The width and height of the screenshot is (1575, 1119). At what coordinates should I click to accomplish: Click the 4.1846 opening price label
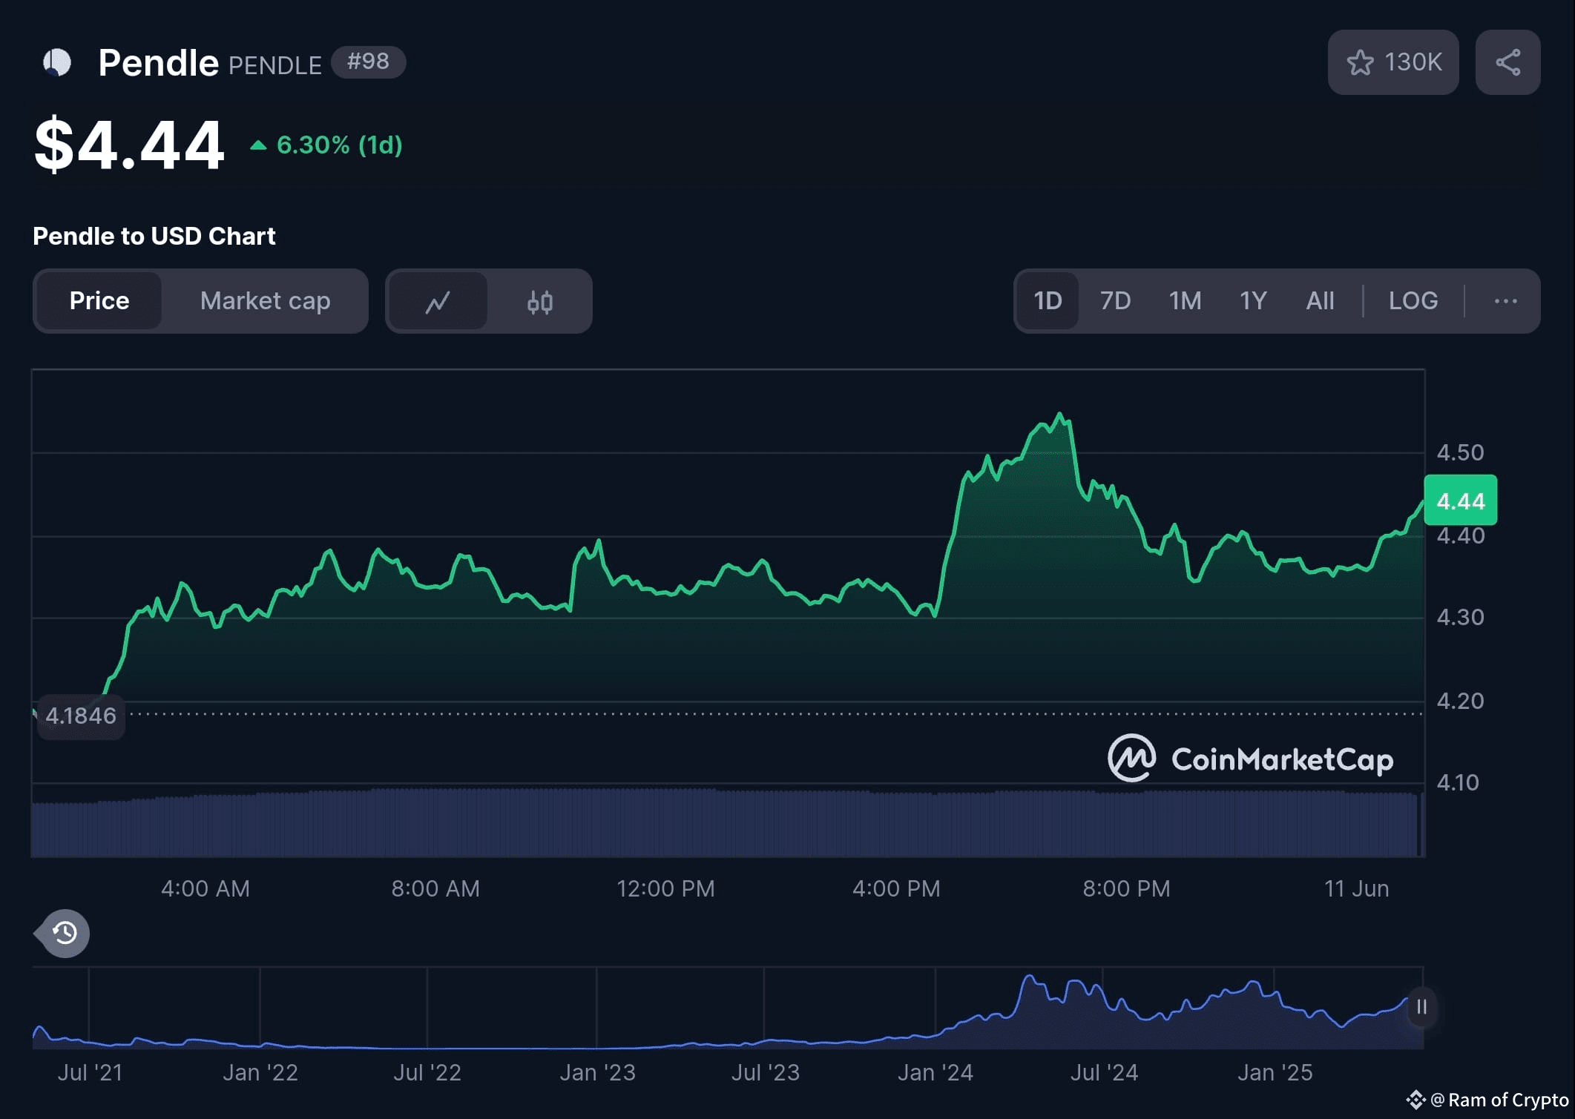click(x=81, y=716)
